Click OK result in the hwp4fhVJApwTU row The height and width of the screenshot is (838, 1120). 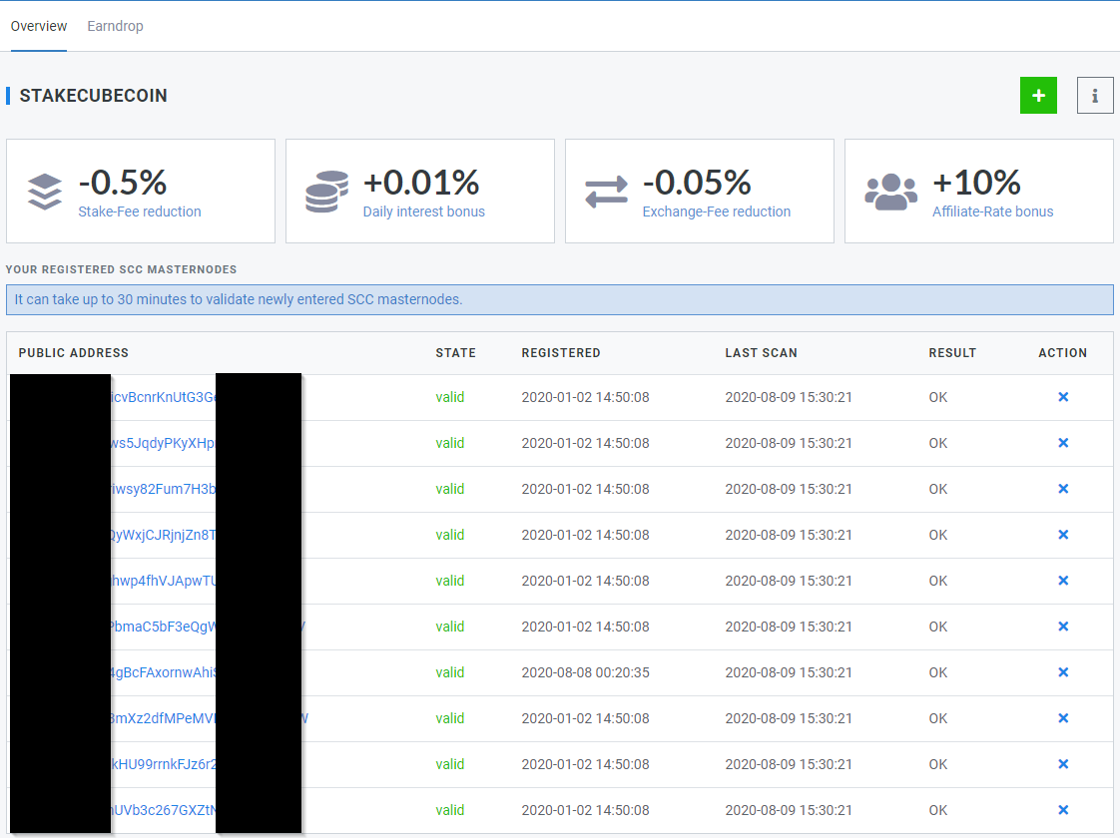pyautogui.click(x=938, y=581)
